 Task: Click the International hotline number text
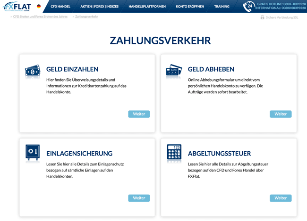pyautogui.click(x=281, y=8)
